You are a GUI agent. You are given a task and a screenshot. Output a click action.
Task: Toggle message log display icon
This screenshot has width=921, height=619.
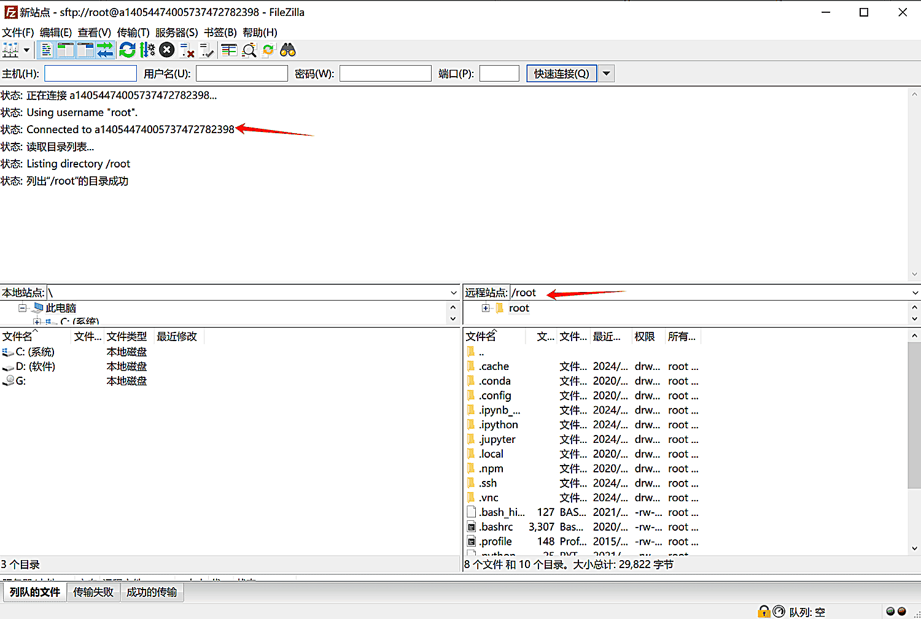click(x=47, y=50)
